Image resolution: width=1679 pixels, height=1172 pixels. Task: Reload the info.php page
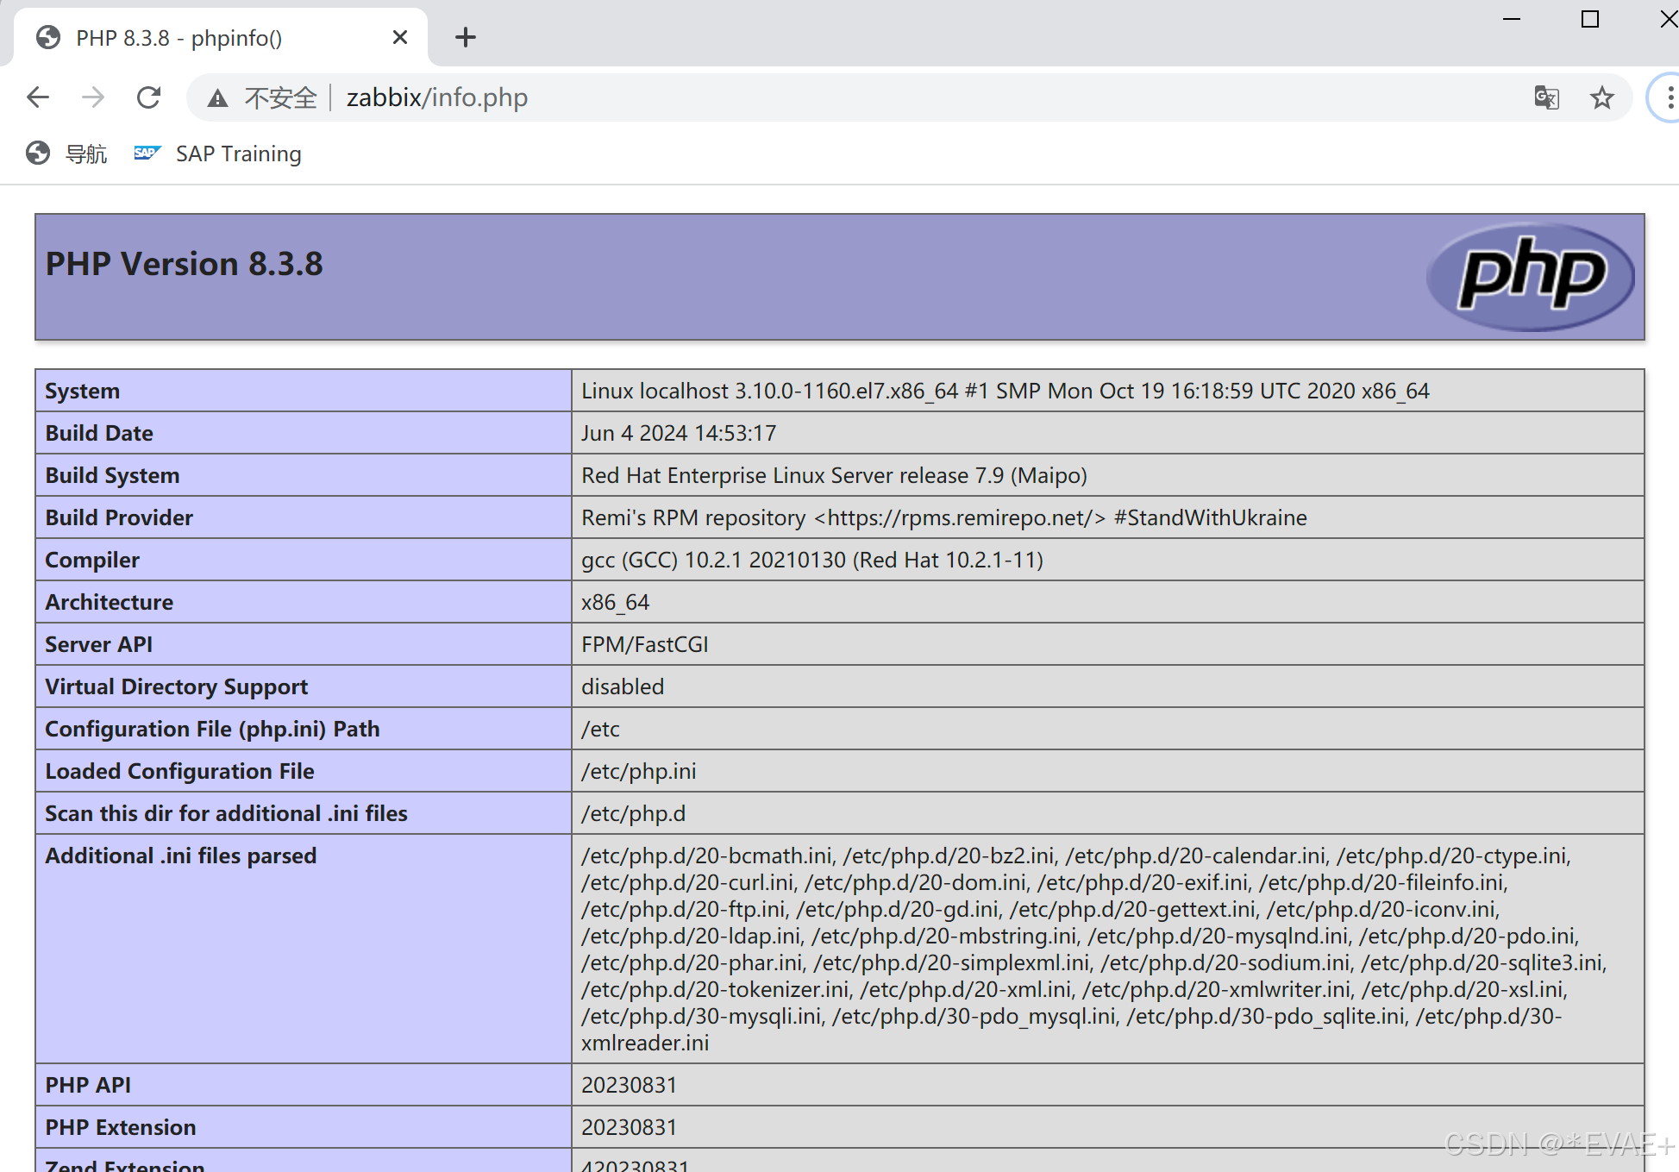(148, 97)
